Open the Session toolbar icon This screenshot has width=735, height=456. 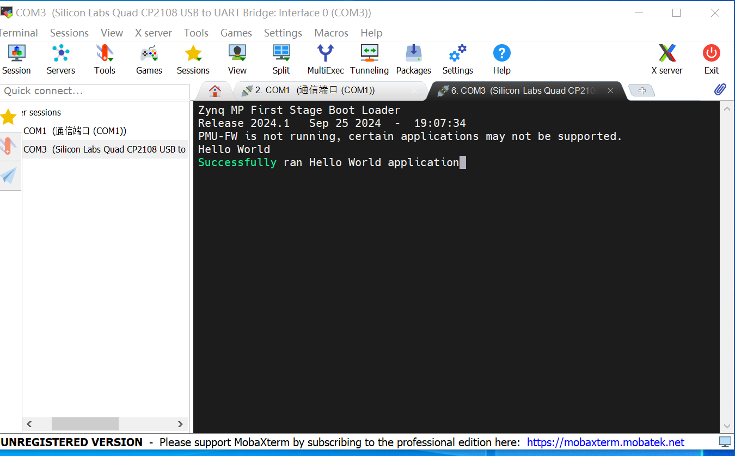[x=16, y=59]
